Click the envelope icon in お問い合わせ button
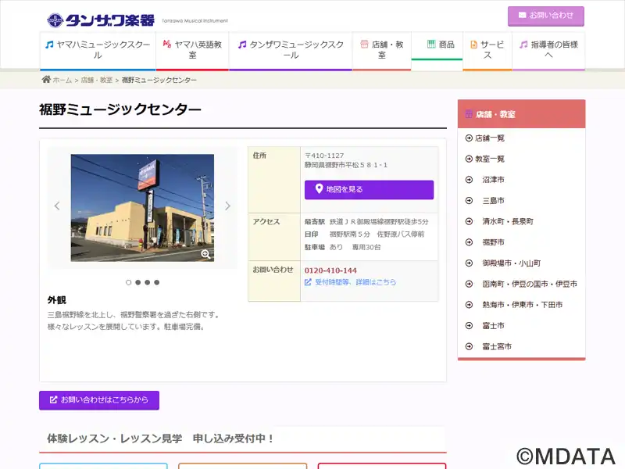 [x=522, y=16]
